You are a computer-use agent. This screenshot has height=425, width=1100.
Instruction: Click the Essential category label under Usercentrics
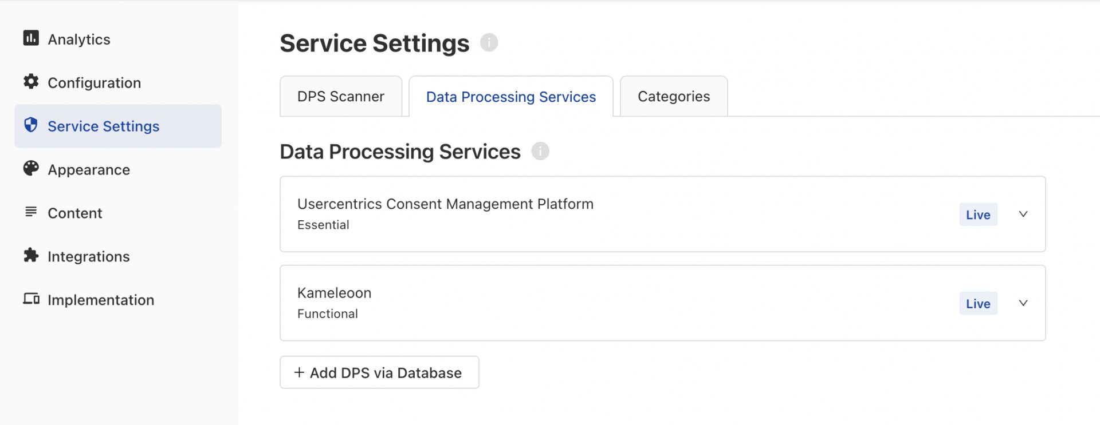(x=323, y=225)
